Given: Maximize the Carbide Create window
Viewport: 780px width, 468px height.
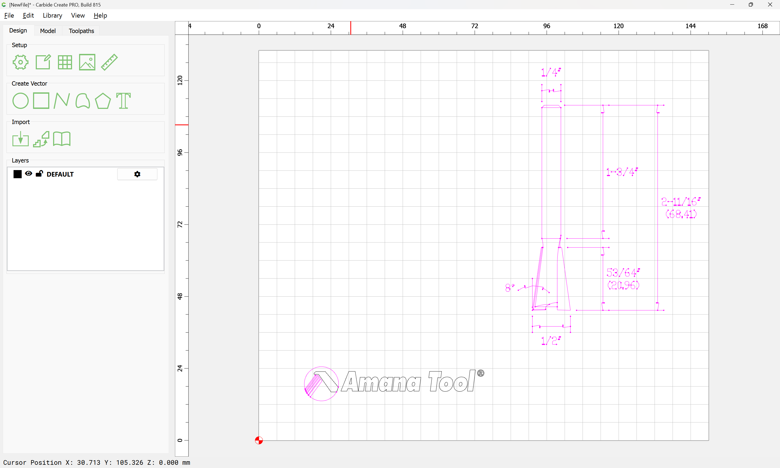Looking at the screenshot, I should (x=751, y=5).
